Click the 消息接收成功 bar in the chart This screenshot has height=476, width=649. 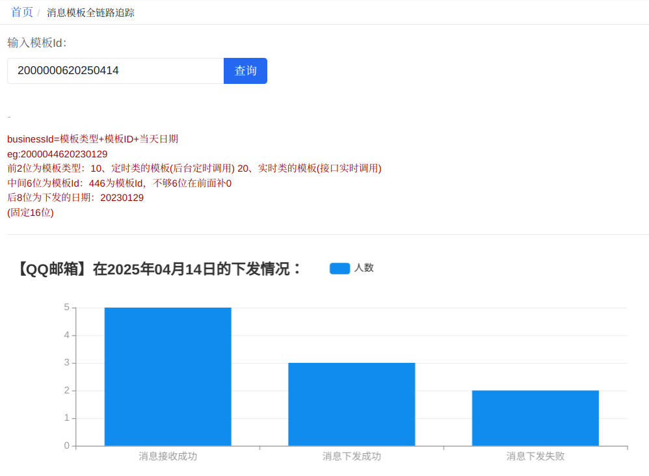point(167,377)
